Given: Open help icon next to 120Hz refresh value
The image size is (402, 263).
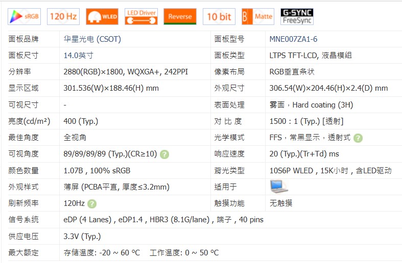Looking at the screenshot, I should [x=91, y=204].
